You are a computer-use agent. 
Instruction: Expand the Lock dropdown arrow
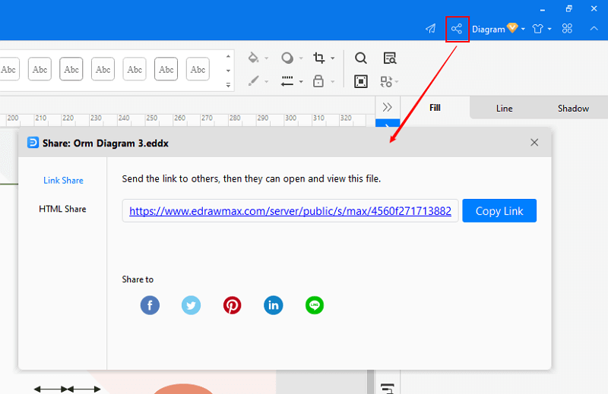333,82
